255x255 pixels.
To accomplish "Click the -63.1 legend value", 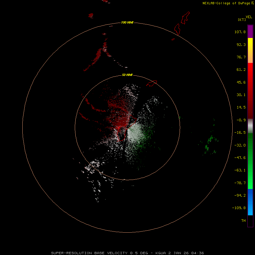I will (240, 170).
